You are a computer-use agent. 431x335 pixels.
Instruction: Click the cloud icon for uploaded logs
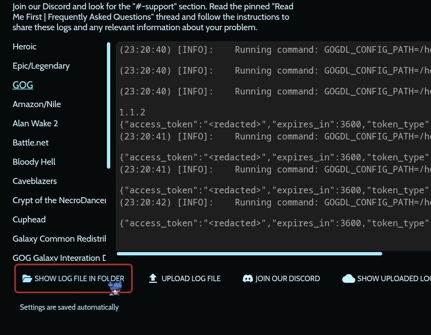pos(349,278)
